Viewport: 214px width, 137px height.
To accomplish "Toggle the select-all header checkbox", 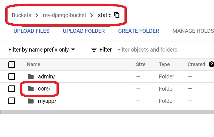I will tap(12, 65).
